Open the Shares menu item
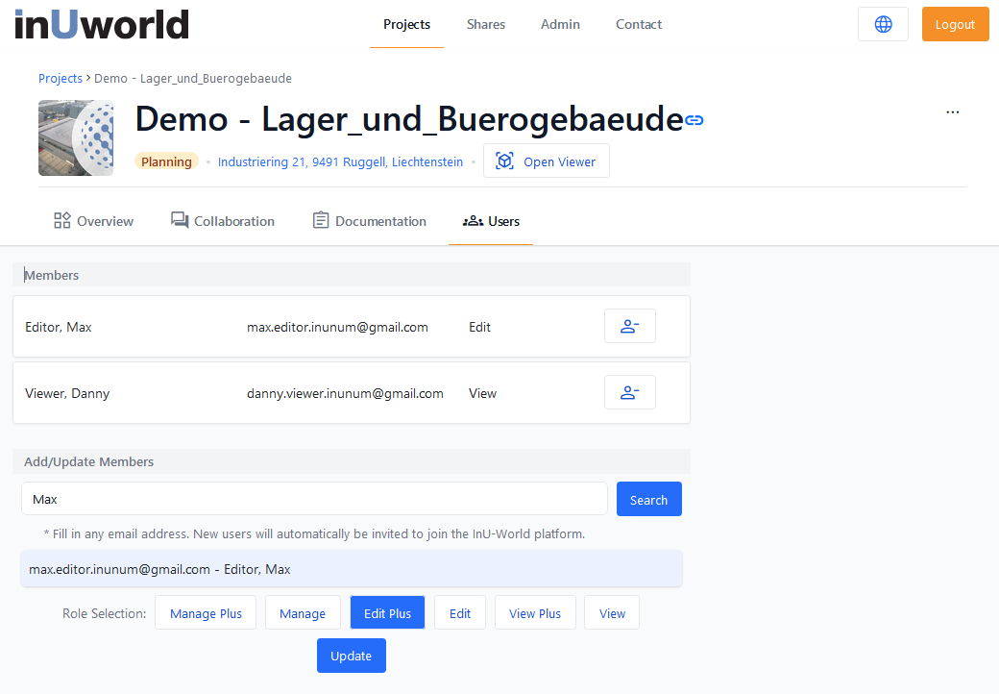The width and height of the screenshot is (999, 694). [485, 25]
